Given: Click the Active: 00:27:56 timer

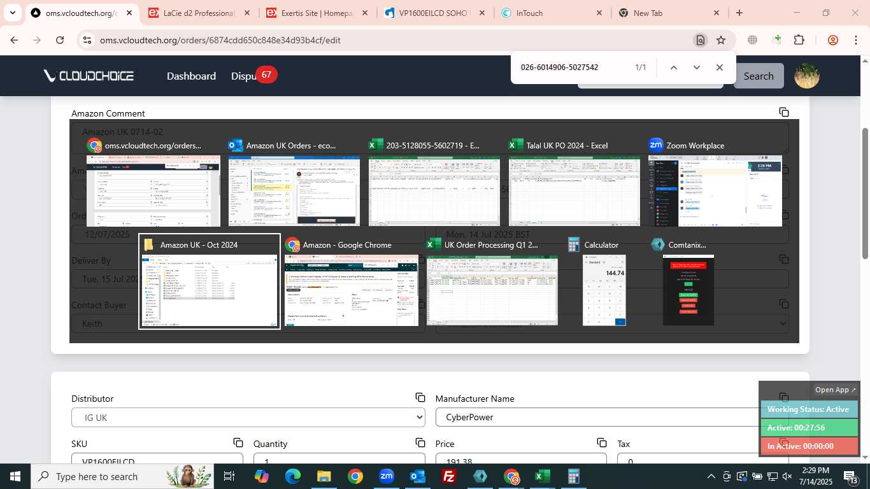Looking at the screenshot, I should click(x=809, y=428).
